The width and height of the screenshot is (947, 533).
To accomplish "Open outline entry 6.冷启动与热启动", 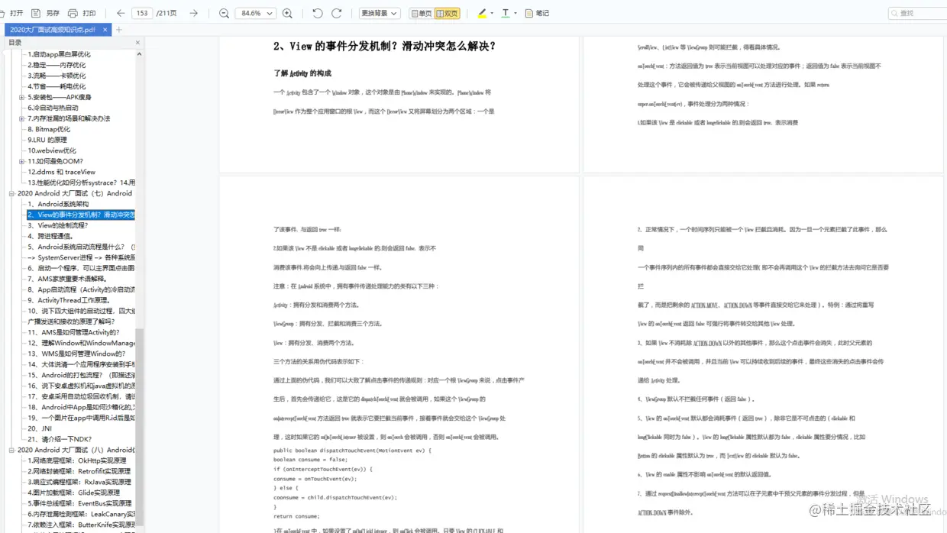I will pos(53,108).
